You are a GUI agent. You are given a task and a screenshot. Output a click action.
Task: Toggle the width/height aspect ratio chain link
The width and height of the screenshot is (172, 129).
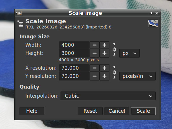click(114, 49)
